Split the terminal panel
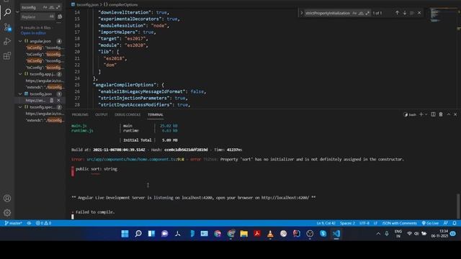The image size is (461, 259). (433, 114)
